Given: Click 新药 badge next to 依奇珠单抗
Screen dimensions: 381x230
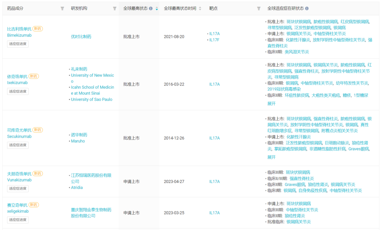Looking at the screenshot, I should 34,76.
